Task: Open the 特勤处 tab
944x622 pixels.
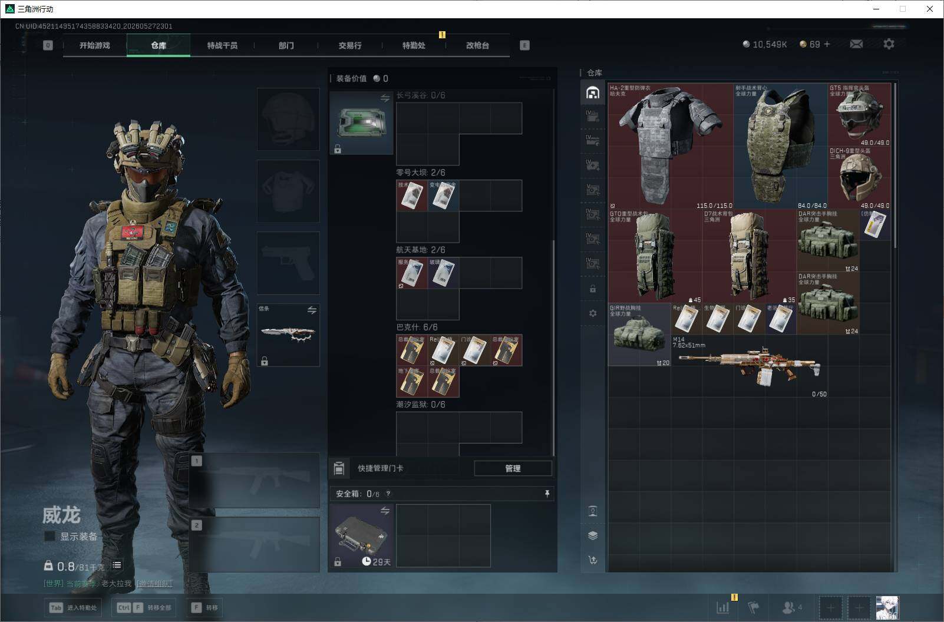Action: (414, 45)
